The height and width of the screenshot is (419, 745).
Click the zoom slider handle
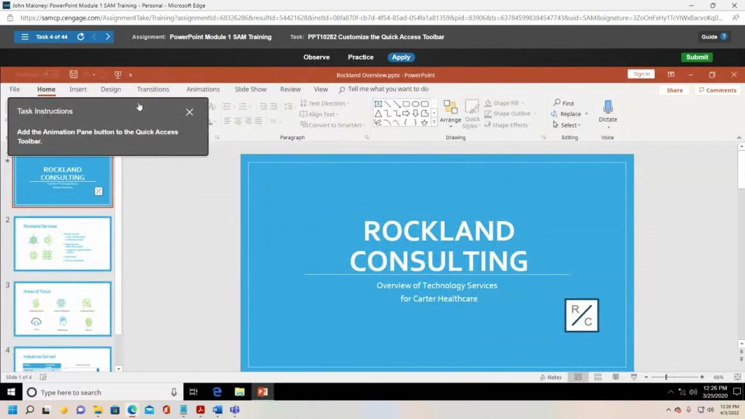pyautogui.click(x=666, y=377)
